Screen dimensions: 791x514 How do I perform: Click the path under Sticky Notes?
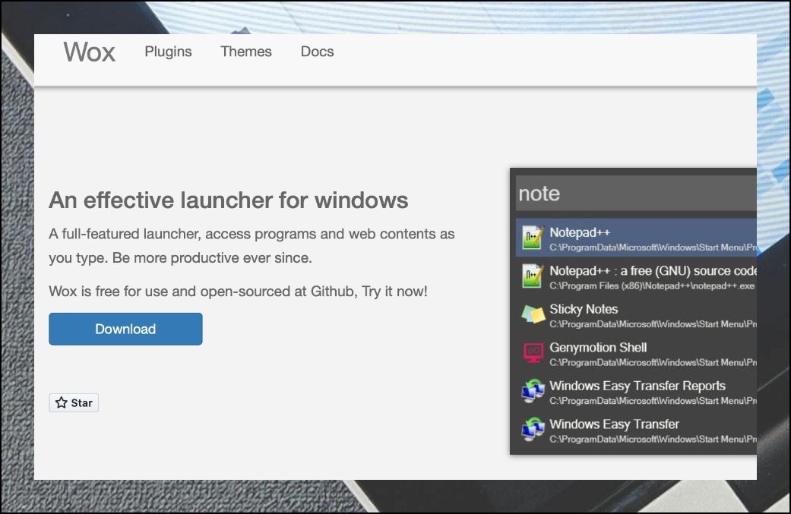point(653,324)
